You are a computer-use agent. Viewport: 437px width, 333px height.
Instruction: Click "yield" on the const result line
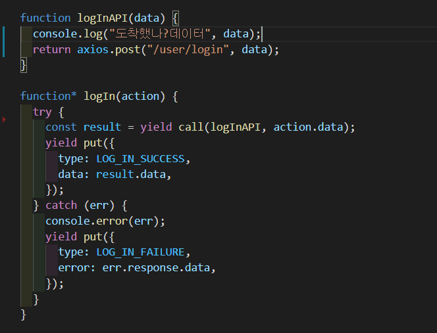coord(156,127)
